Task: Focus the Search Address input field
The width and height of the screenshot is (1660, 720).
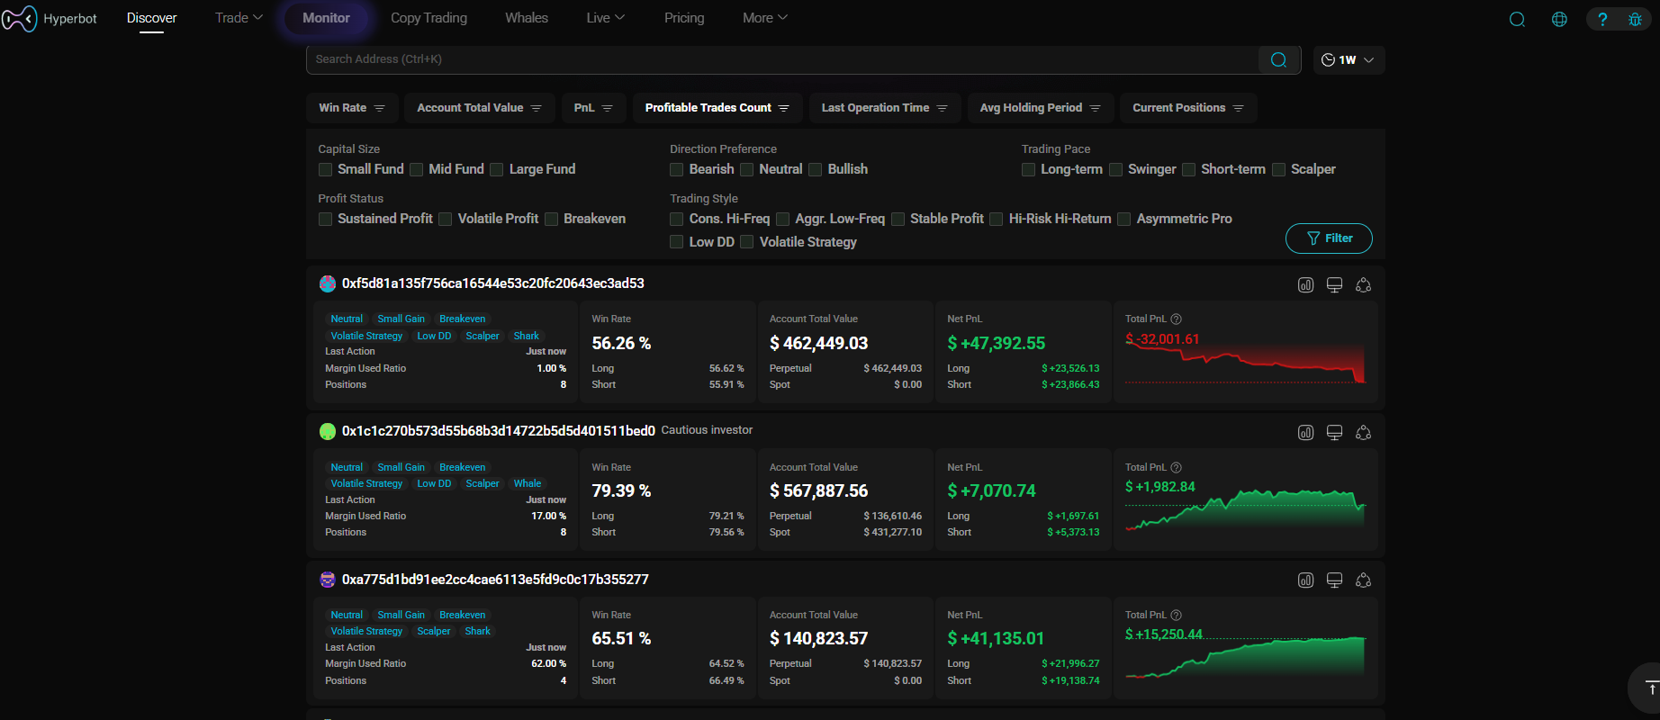Action: (781, 59)
